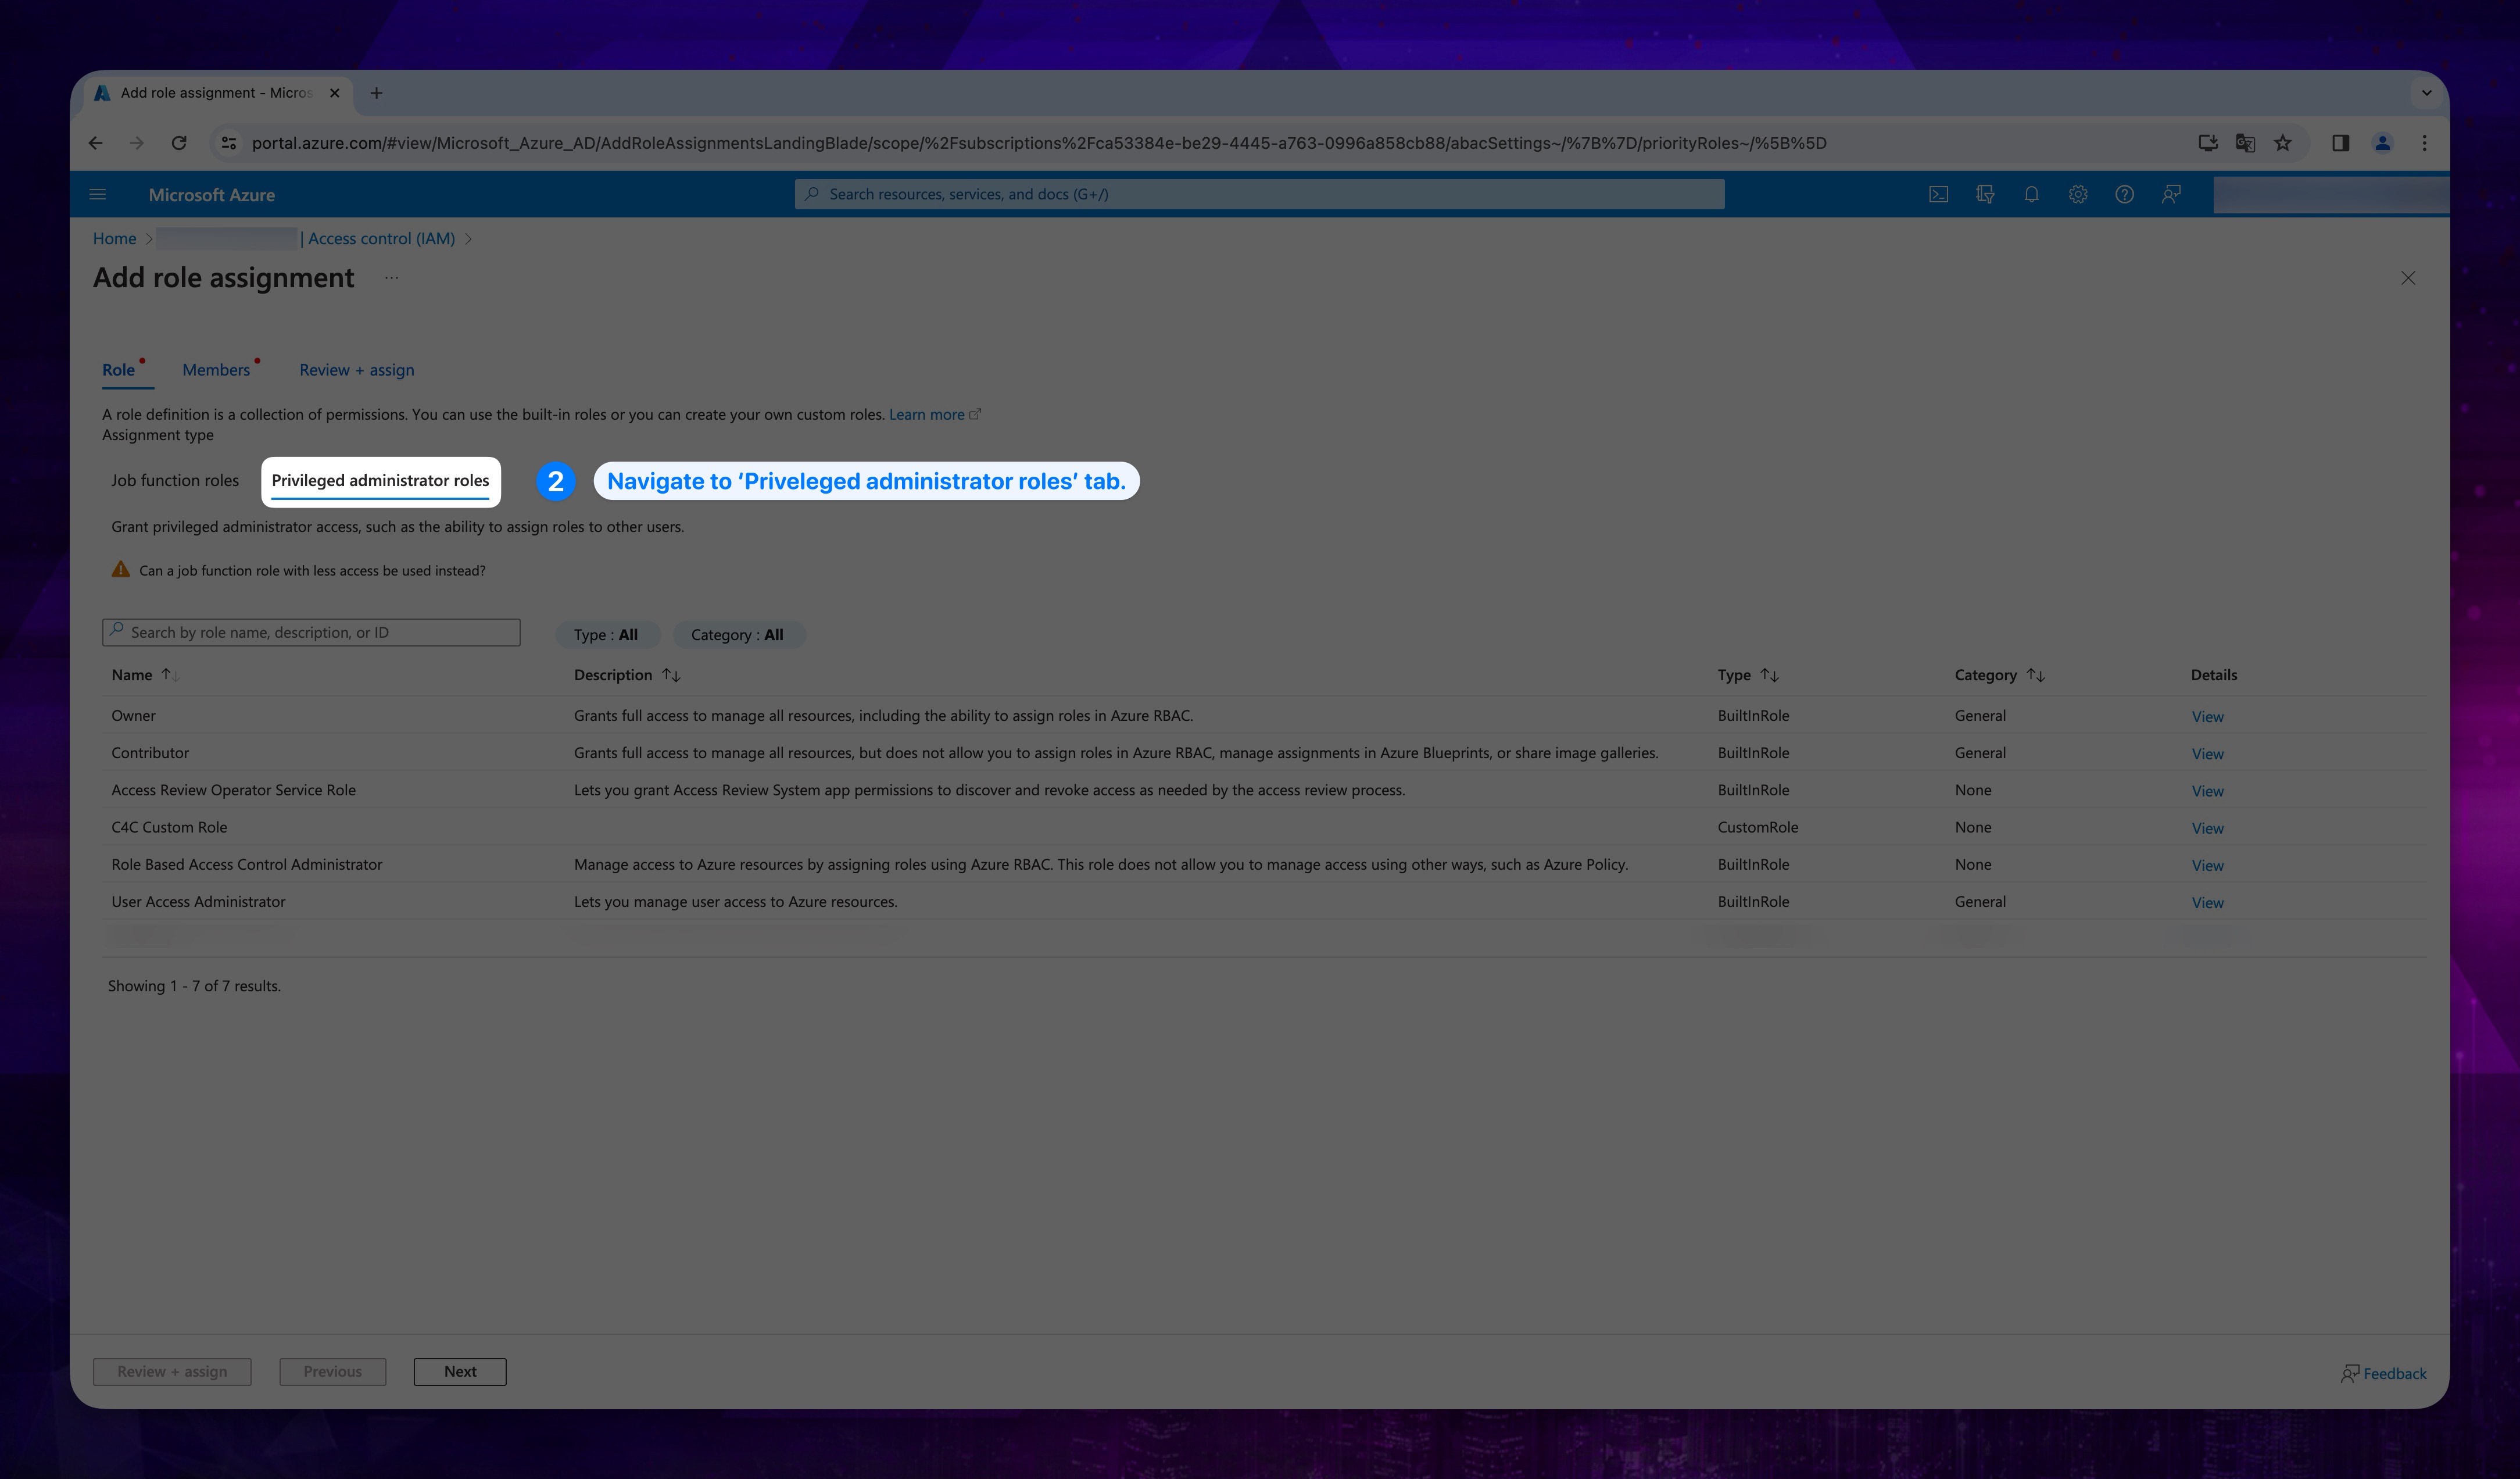Open the tab search dropdown arrow
The width and height of the screenshot is (2520, 1479).
[x=2426, y=93]
